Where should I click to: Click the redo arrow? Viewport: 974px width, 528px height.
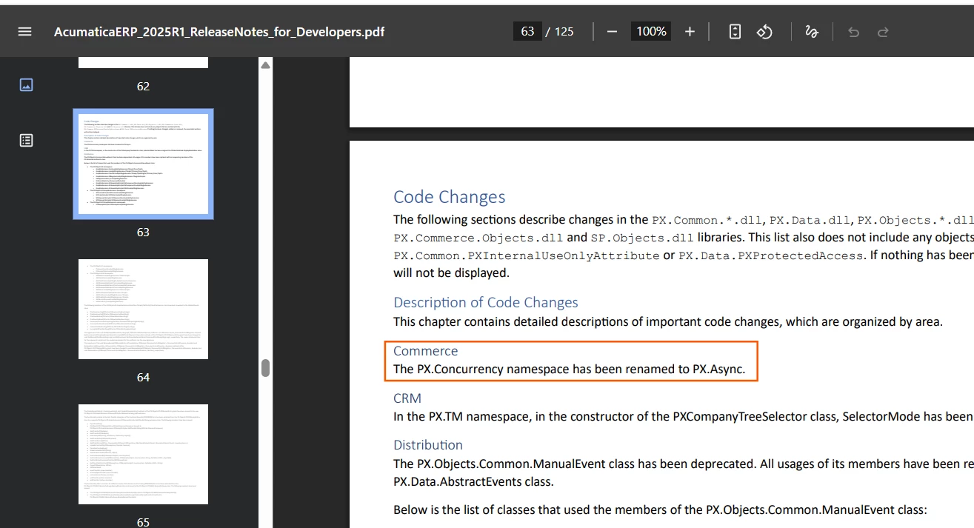(883, 32)
